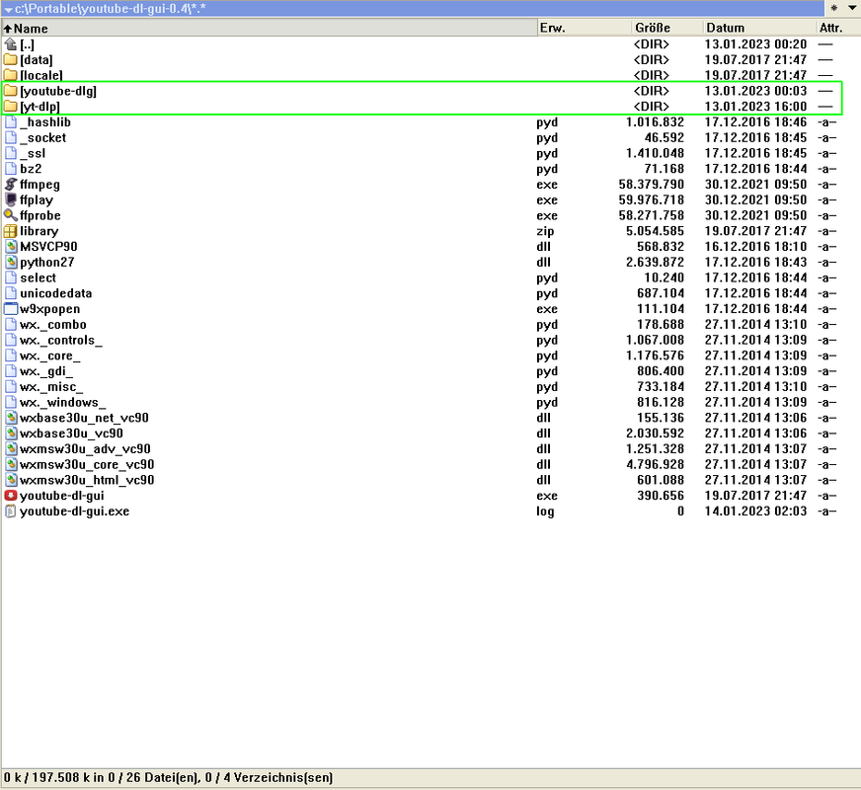
Task: Click the _ssl file icon
Action: click(11, 153)
